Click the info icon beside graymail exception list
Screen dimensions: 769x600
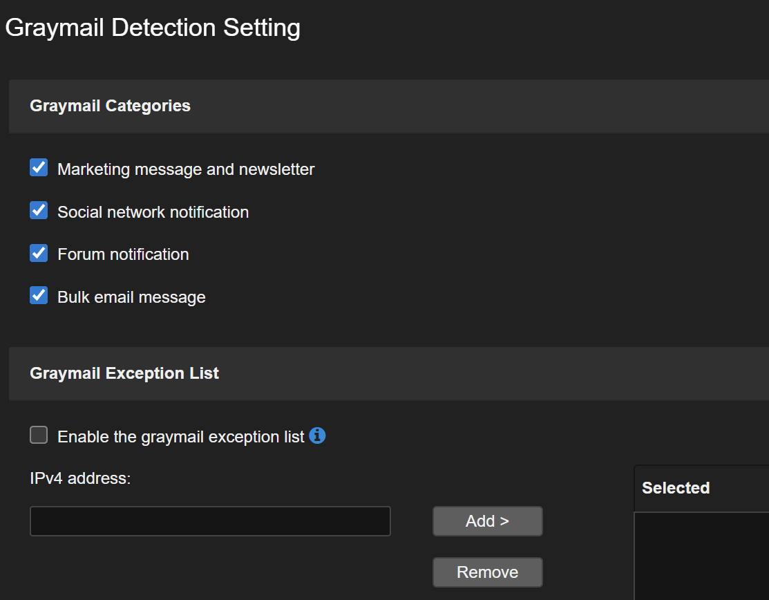tap(317, 435)
